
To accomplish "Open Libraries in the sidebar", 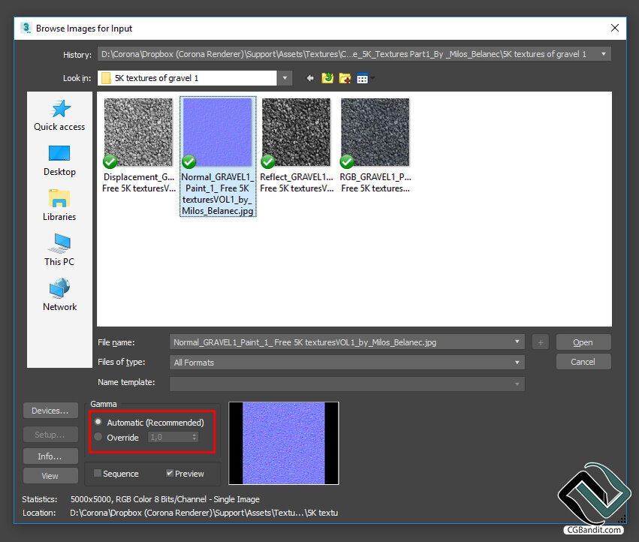I will coord(59,206).
